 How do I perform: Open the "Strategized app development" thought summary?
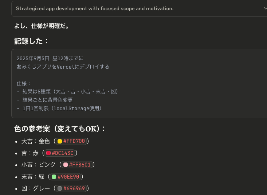click(x=95, y=8)
